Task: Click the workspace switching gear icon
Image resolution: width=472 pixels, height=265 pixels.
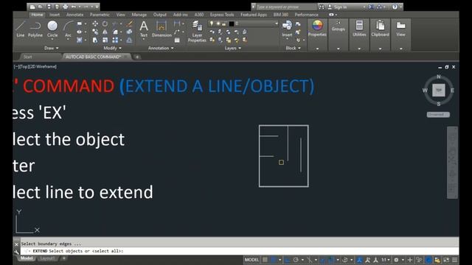Action: (x=396, y=260)
